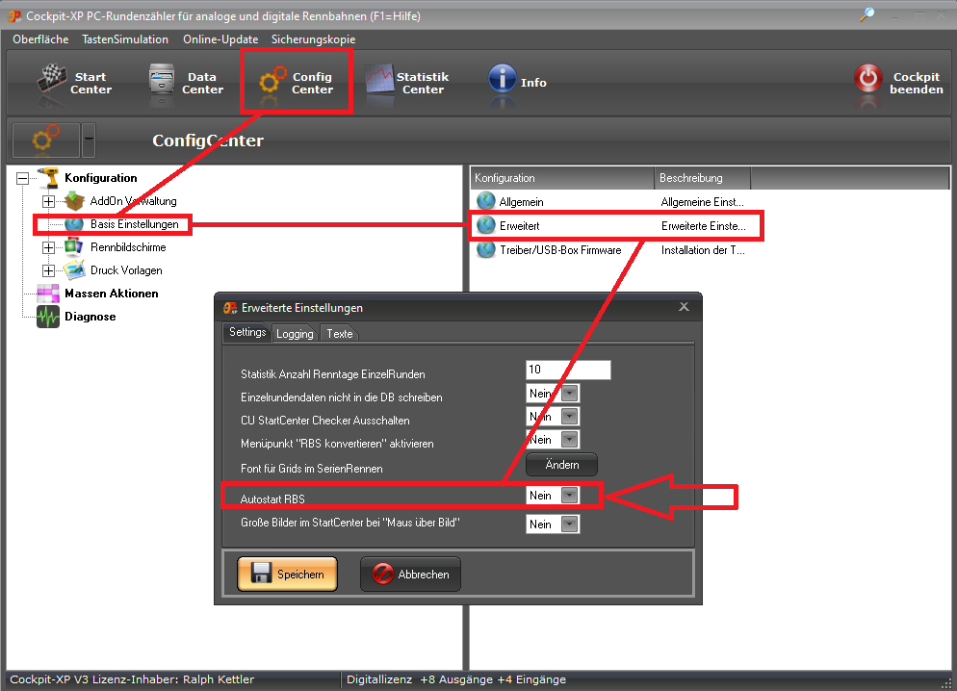Click the Statistik Anzahl Renntage input field

coord(568,371)
